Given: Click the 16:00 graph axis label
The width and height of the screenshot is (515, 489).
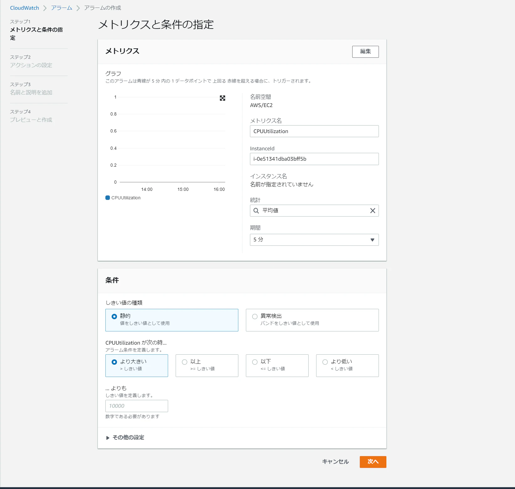Looking at the screenshot, I should [x=219, y=189].
